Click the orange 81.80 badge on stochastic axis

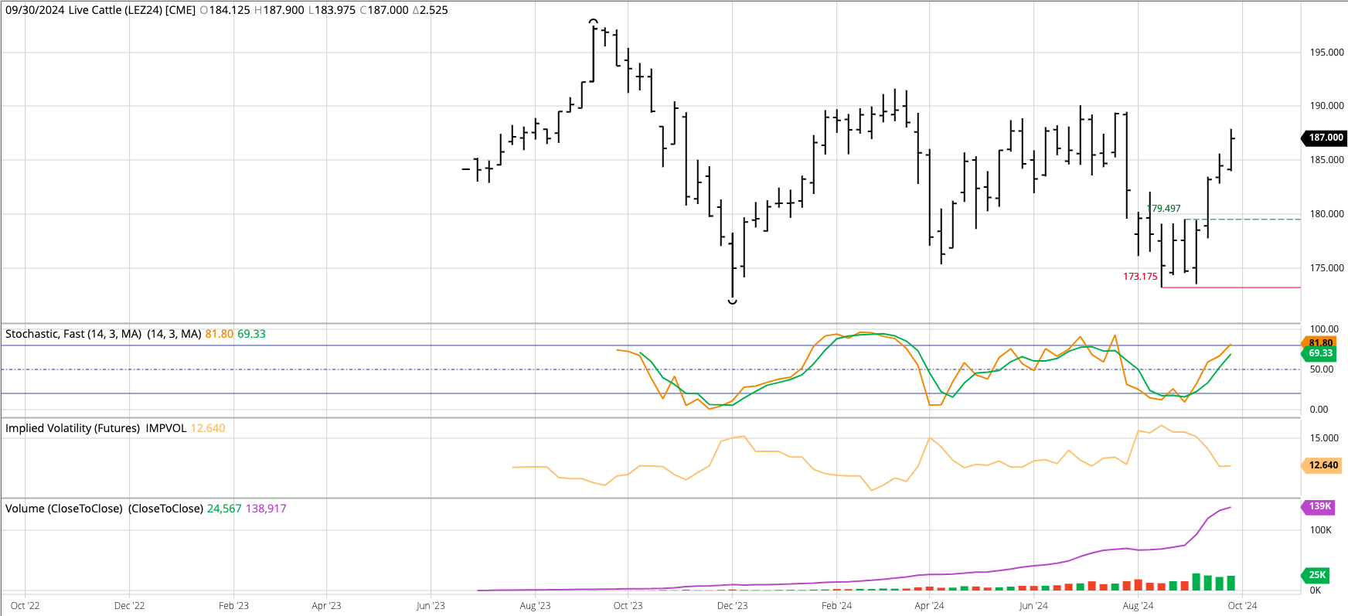1319,342
